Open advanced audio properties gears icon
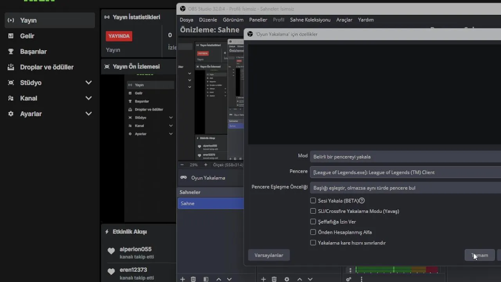The height and width of the screenshot is (282, 501). click(349, 279)
